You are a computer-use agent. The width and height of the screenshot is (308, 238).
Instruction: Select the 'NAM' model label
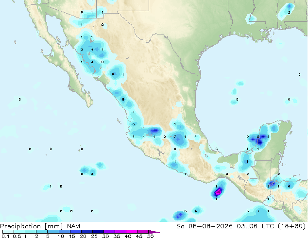(73, 226)
